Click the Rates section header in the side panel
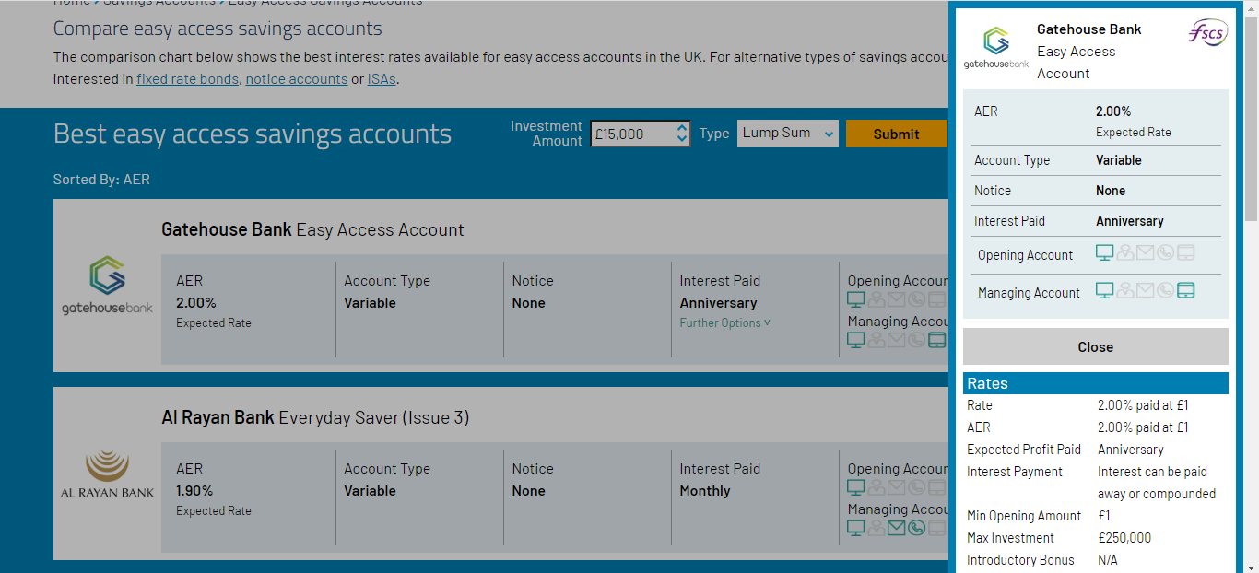This screenshot has height=573, width=1259. click(1096, 383)
